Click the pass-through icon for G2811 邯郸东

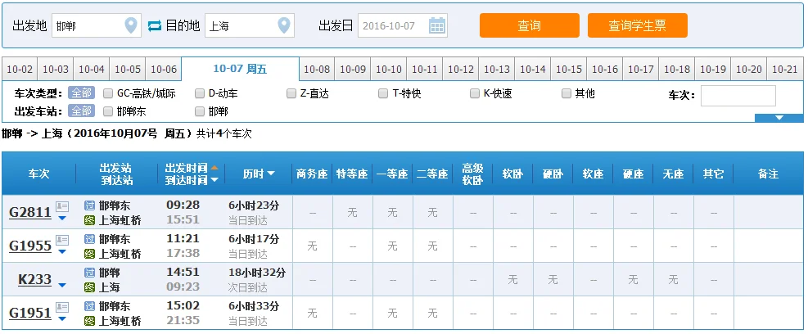[90, 205]
